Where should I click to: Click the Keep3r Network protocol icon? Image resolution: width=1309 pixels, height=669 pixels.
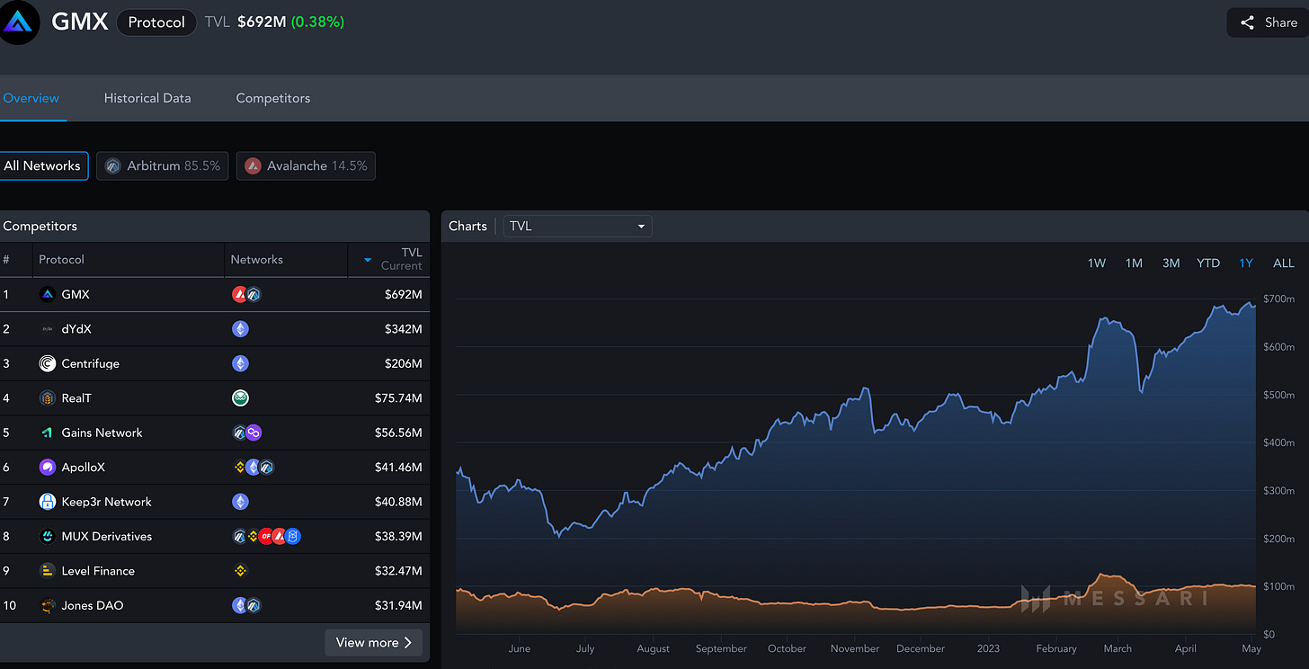[x=48, y=502]
